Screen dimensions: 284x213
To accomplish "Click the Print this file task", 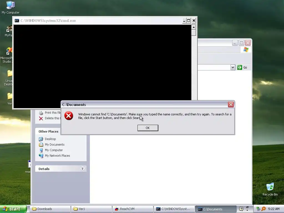I will (53, 113).
